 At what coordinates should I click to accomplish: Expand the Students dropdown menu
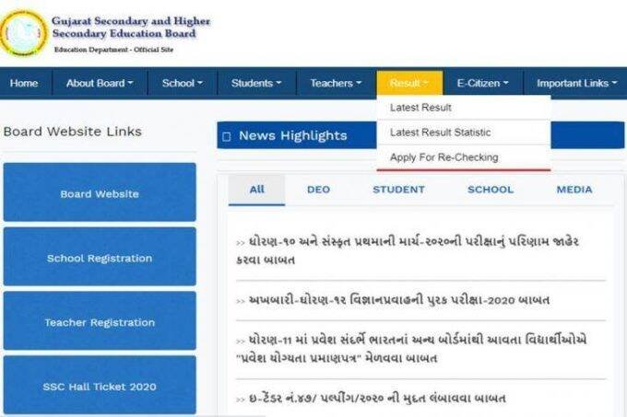[x=256, y=83]
